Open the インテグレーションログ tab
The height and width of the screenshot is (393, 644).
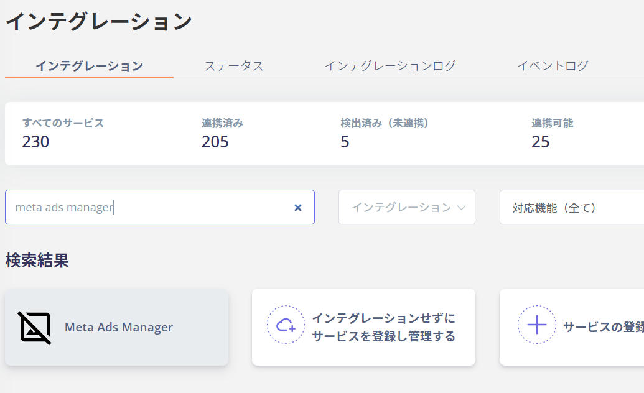[x=390, y=66]
